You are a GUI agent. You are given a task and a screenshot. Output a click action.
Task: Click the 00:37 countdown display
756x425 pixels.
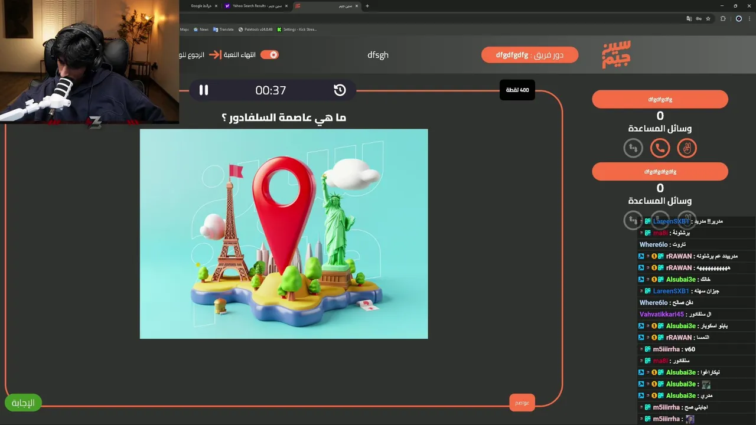(271, 90)
